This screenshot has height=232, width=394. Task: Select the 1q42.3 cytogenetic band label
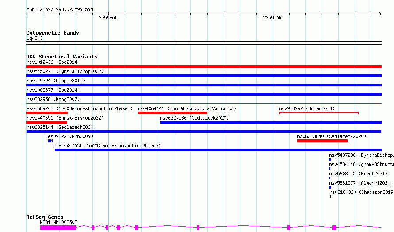pos(35,38)
